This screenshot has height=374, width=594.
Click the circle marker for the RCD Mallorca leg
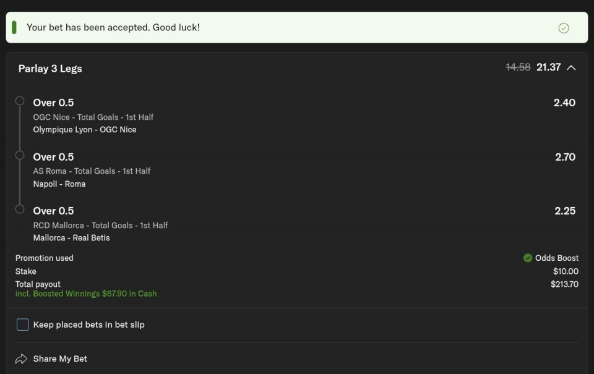[x=20, y=209]
